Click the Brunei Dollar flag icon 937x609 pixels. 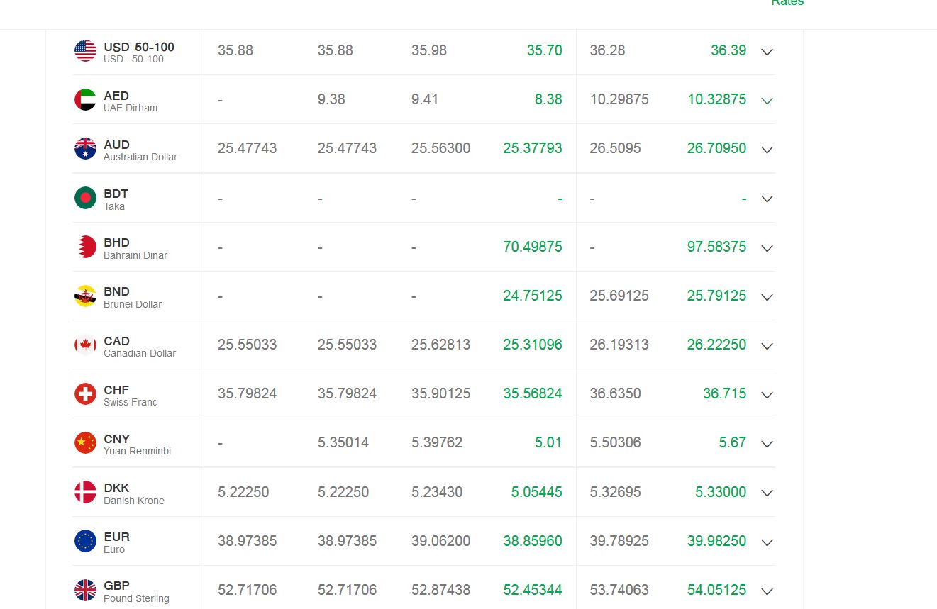[85, 296]
